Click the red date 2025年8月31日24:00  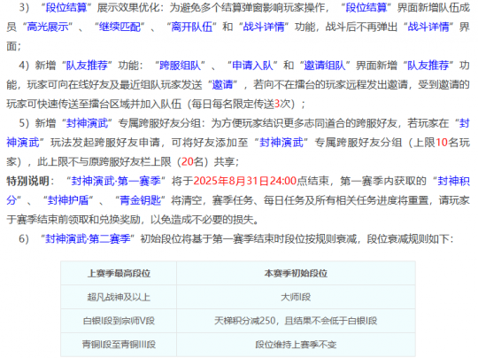point(245,181)
